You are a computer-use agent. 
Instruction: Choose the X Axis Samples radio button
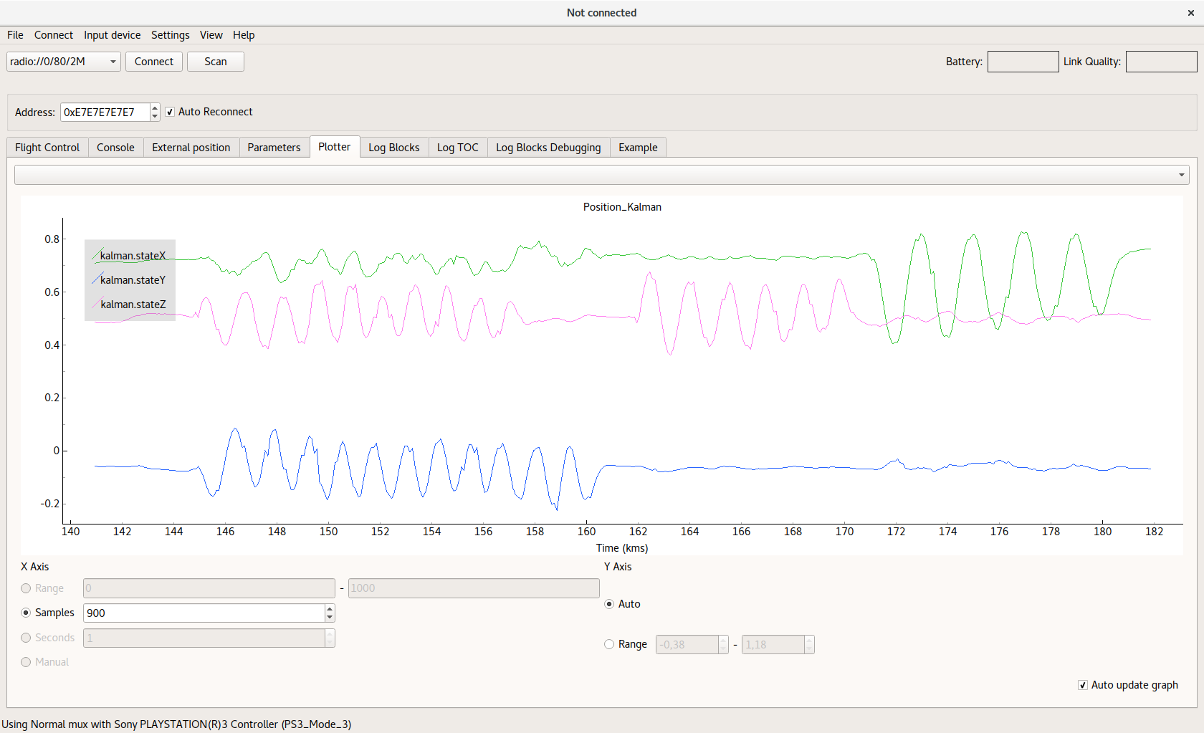[27, 613]
